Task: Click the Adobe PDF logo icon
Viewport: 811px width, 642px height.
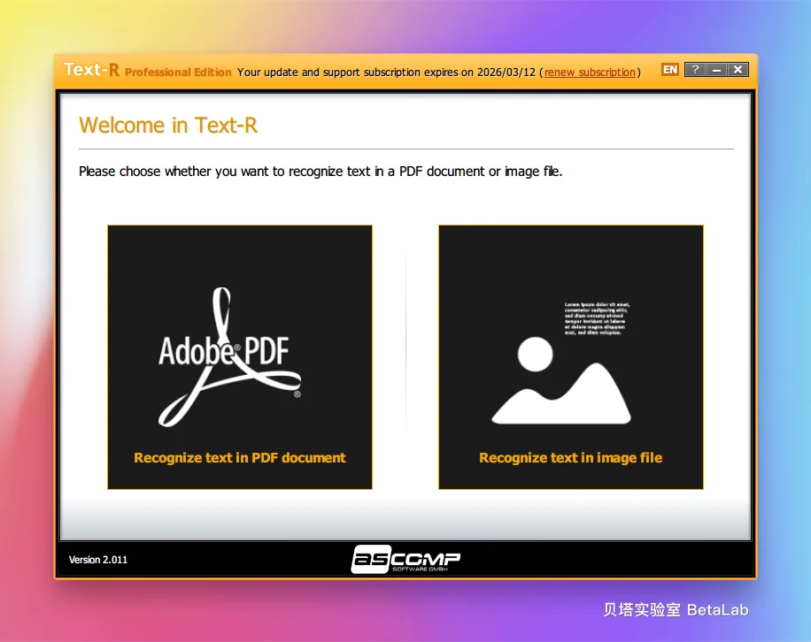Action: (x=229, y=357)
